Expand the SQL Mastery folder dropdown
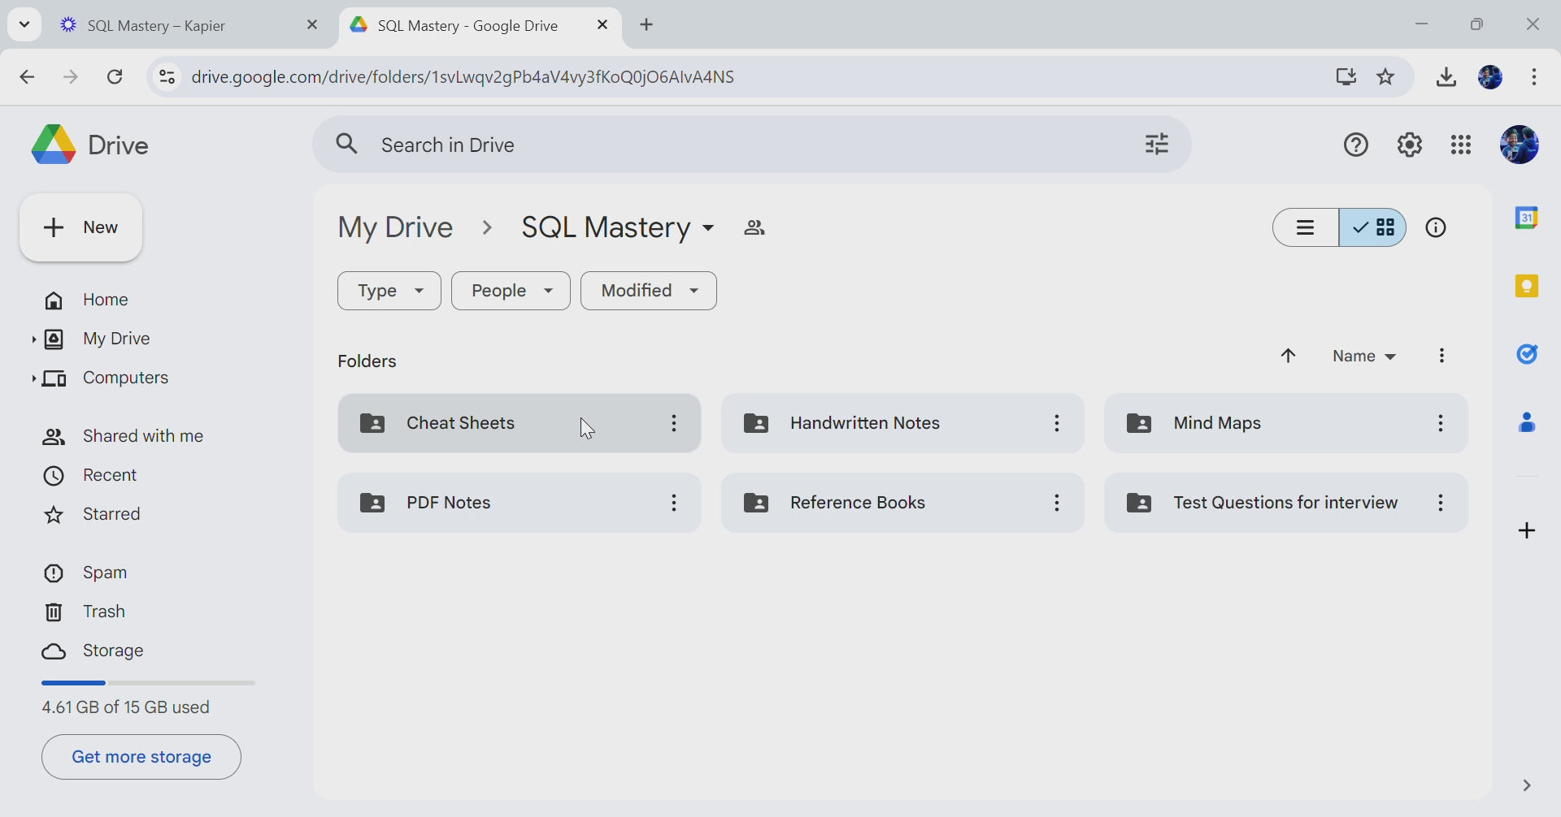Viewport: 1561px width, 817px height. tap(708, 229)
